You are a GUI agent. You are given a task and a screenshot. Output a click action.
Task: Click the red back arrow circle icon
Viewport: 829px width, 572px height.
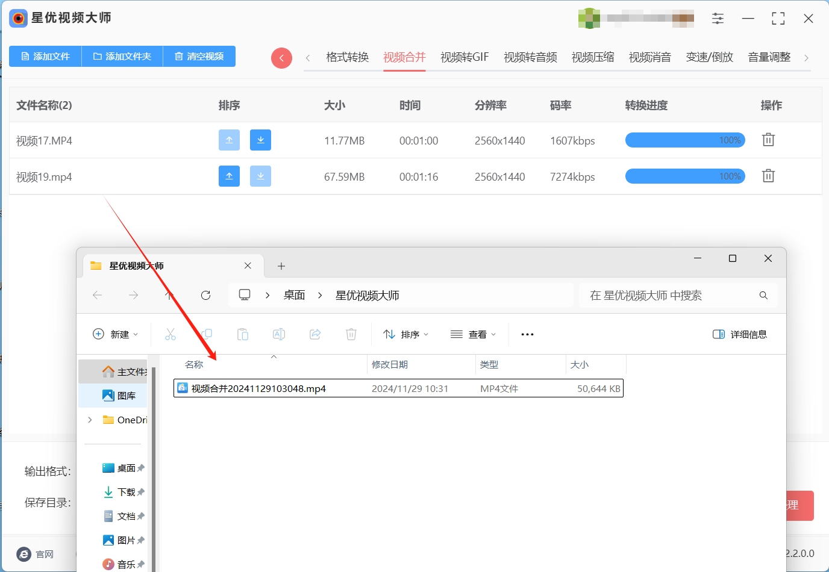[x=281, y=58]
